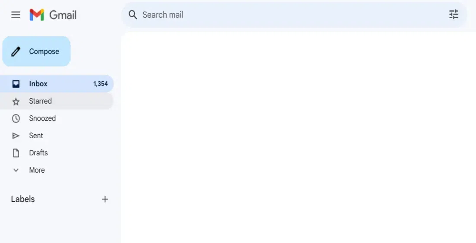This screenshot has width=476, height=243.
Task: Go to Snoozed messages
Action: (57, 118)
